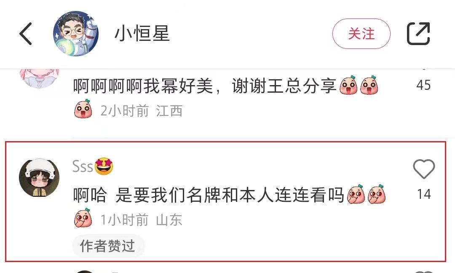This screenshot has height=273, width=455.
Task: Tap peach emoji beside '1小时前'
Action: click(83, 218)
